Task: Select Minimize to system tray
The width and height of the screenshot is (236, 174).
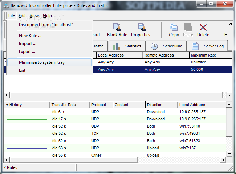Action: (49, 62)
